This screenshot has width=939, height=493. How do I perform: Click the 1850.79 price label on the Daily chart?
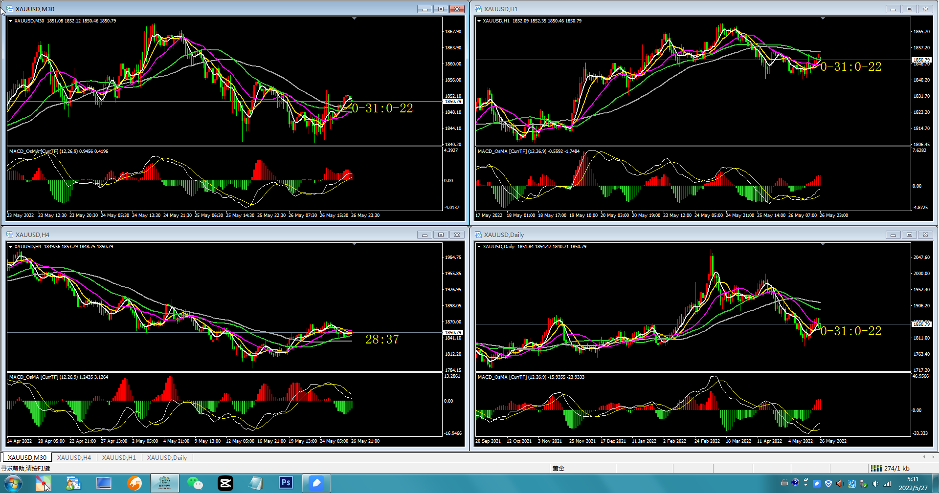click(x=921, y=324)
